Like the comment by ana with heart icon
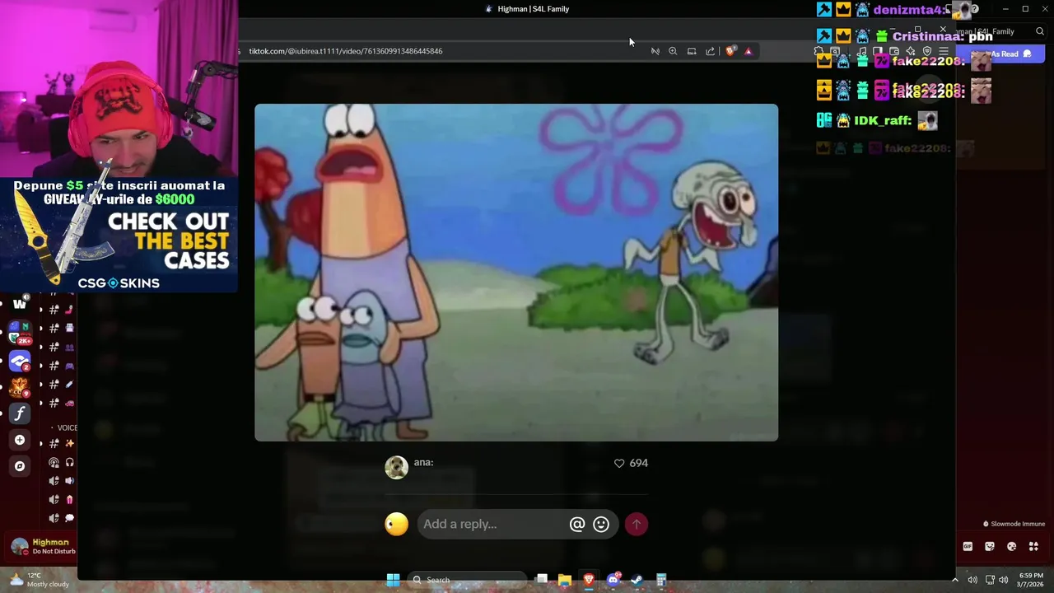 [619, 464]
